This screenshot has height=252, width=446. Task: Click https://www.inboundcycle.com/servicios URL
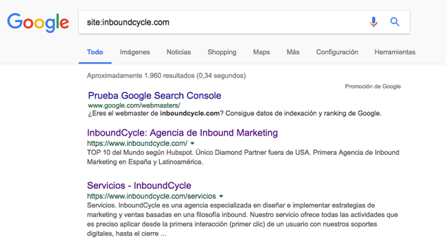(x=152, y=196)
